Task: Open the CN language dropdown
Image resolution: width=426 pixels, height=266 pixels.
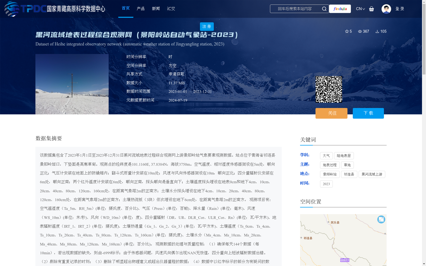Action: tap(361, 9)
